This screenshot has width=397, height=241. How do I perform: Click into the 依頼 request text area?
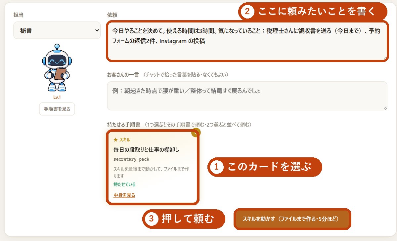pyautogui.click(x=247, y=41)
